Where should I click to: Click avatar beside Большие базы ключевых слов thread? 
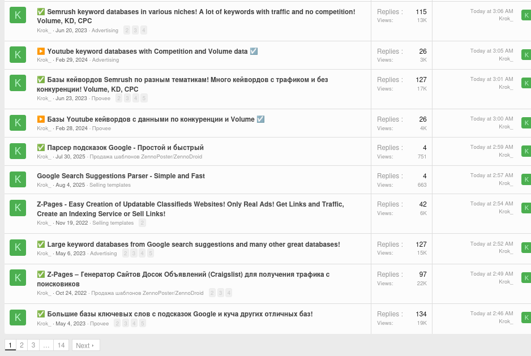pyautogui.click(x=18, y=318)
